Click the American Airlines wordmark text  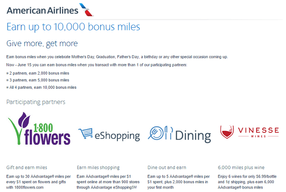[x=43, y=11]
